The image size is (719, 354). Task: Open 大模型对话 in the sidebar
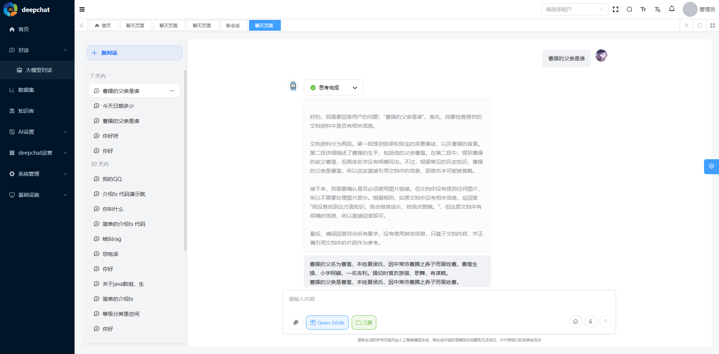pyautogui.click(x=37, y=70)
